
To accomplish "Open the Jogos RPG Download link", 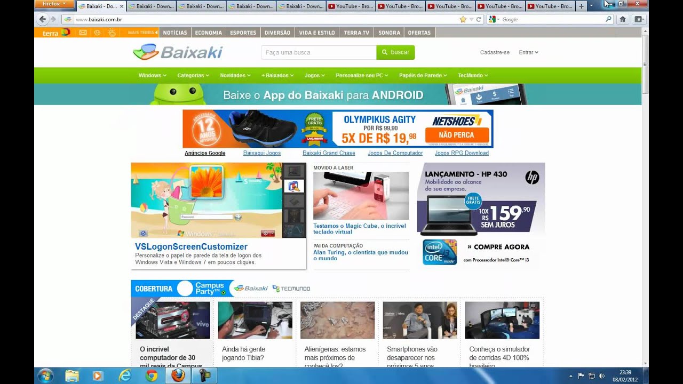I will pos(462,153).
